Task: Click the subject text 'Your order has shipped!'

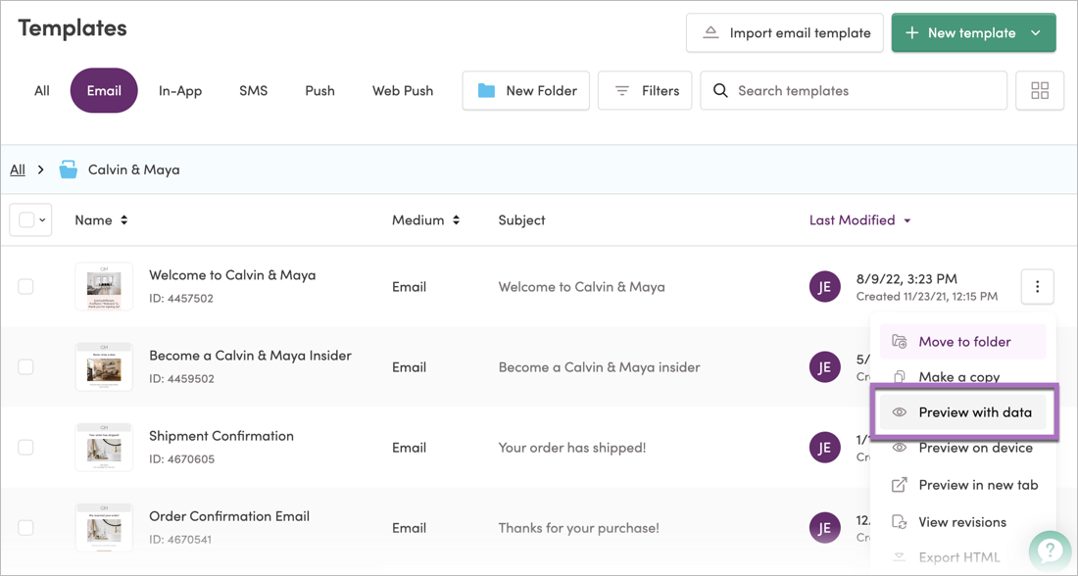Action: coord(572,448)
